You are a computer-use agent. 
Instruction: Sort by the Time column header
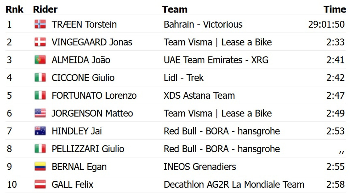[335, 9]
